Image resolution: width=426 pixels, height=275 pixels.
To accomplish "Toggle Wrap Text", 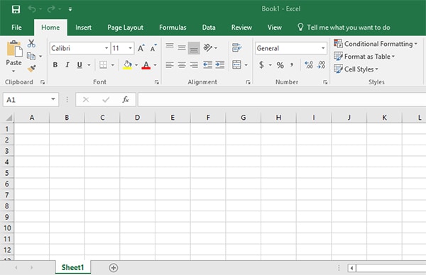I will coord(236,47).
